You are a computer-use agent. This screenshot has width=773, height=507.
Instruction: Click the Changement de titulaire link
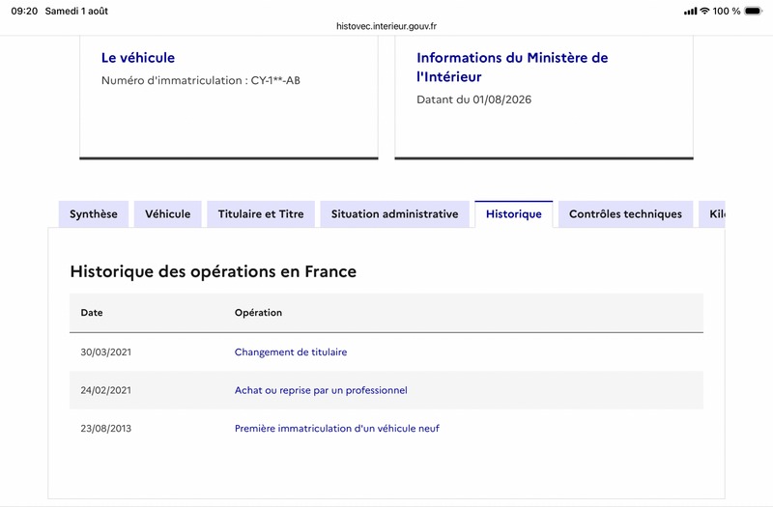pyautogui.click(x=291, y=352)
